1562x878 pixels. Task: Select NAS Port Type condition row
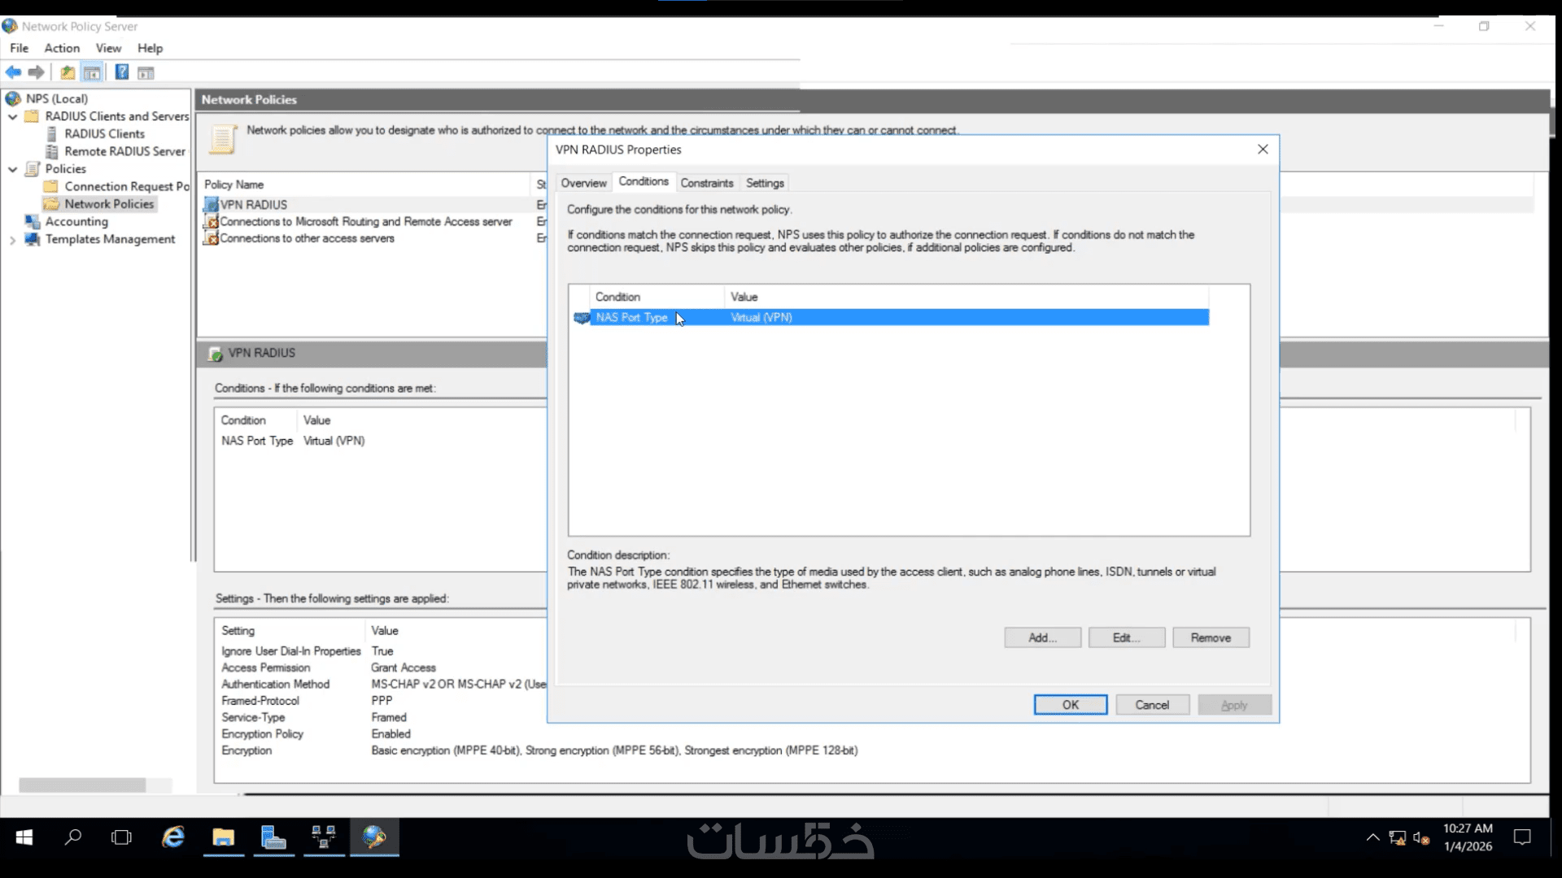pos(631,317)
